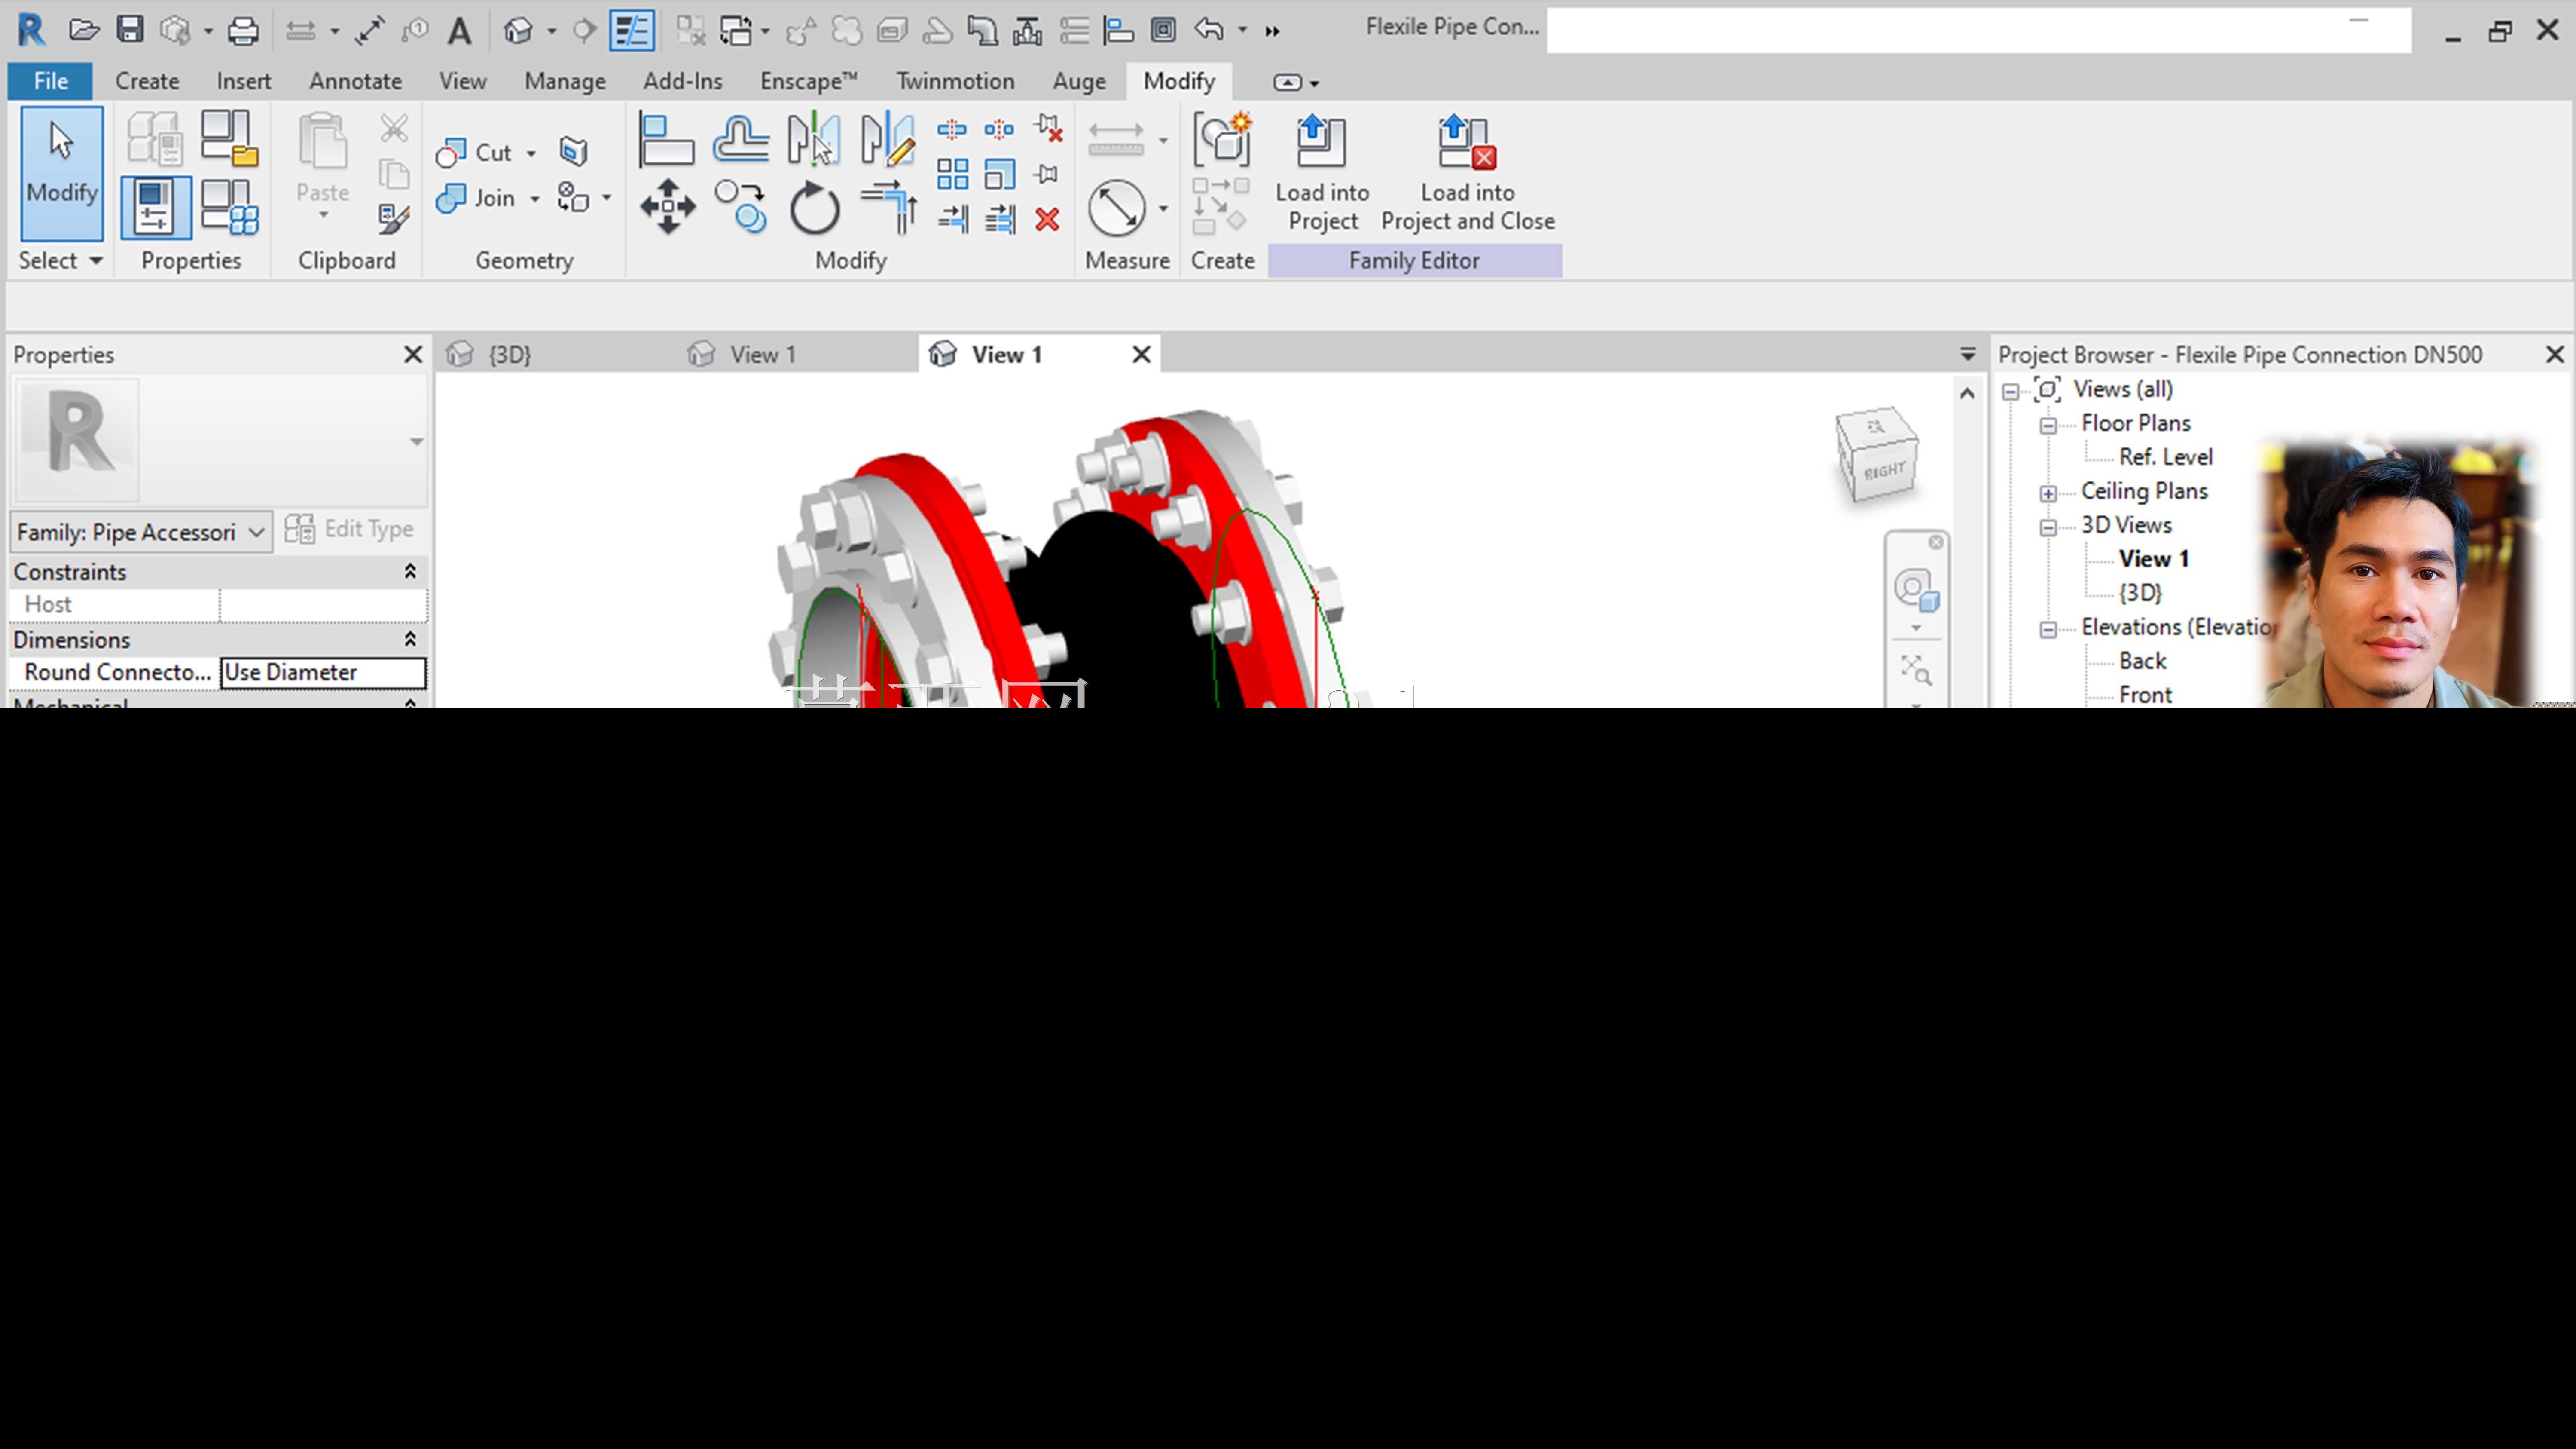Close the Project Browser panel
The height and width of the screenshot is (1449, 2576).
point(2555,354)
